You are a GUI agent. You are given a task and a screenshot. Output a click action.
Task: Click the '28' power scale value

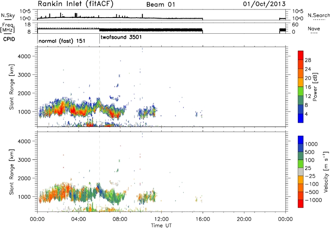click(x=308, y=60)
